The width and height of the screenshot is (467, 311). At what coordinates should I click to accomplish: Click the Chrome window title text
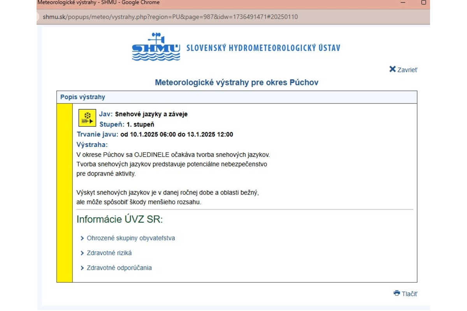[98, 3]
